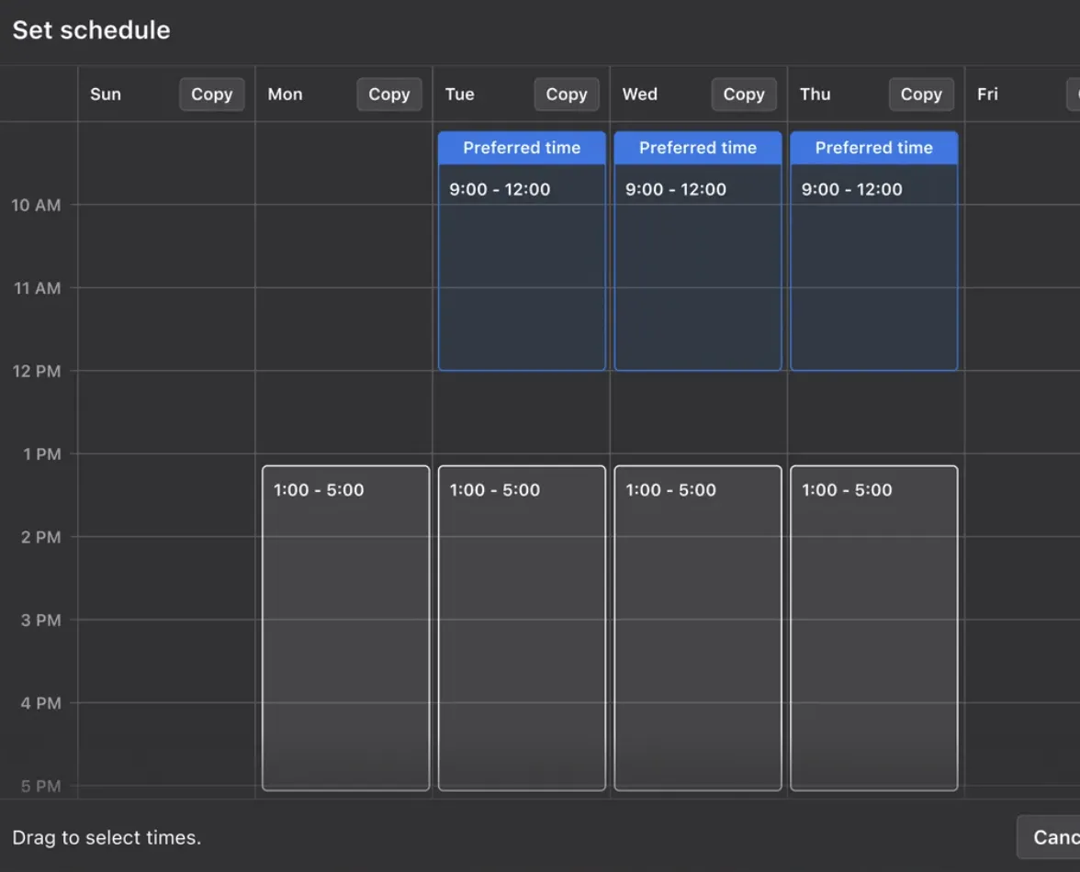Click the 'Drag to select times.' hint
Image resolution: width=1080 pixels, height=872 pixels.
107,838
